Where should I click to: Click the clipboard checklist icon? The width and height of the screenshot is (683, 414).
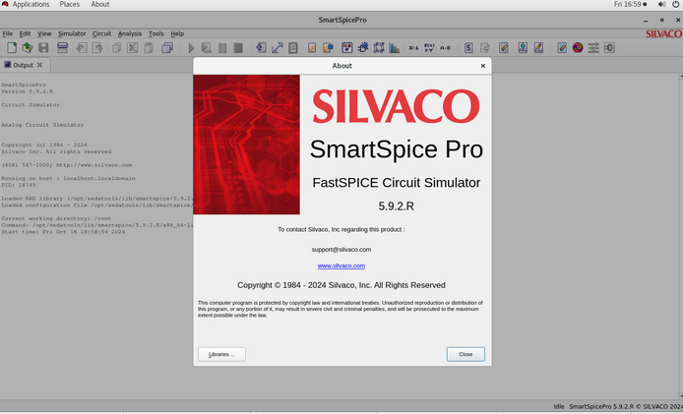click(293, 48)
